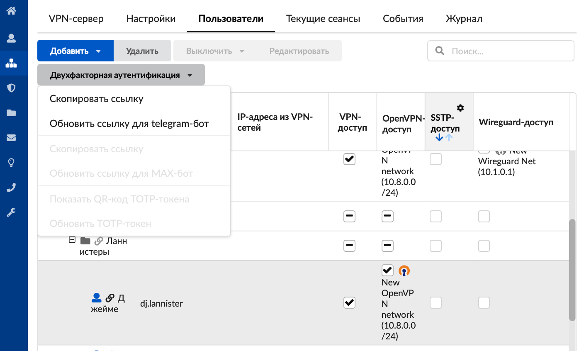The height and width of the screenshot is (351, 584).
Task: Enable SSTP-доступ for dj.lannister
Action: (x=436, y=303)
